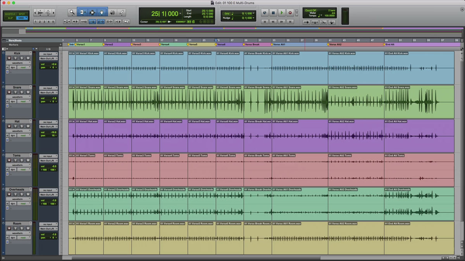Choose the Pencil tool
This screenshot has height=261, width=465.
click(122, 12)
